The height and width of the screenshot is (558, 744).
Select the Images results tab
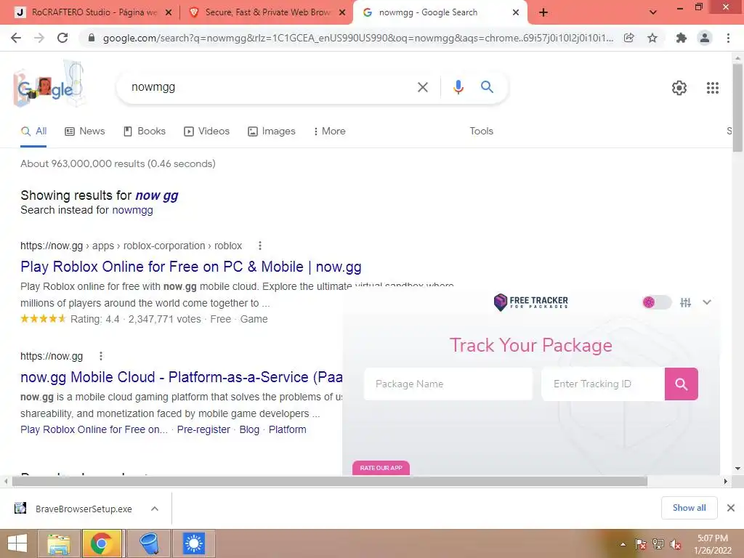272,131
